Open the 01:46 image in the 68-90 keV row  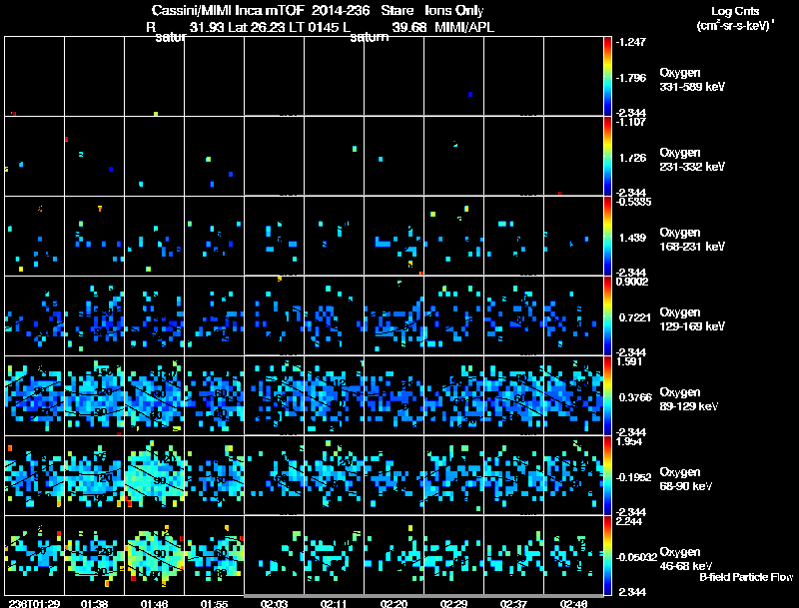pos(155,476)
